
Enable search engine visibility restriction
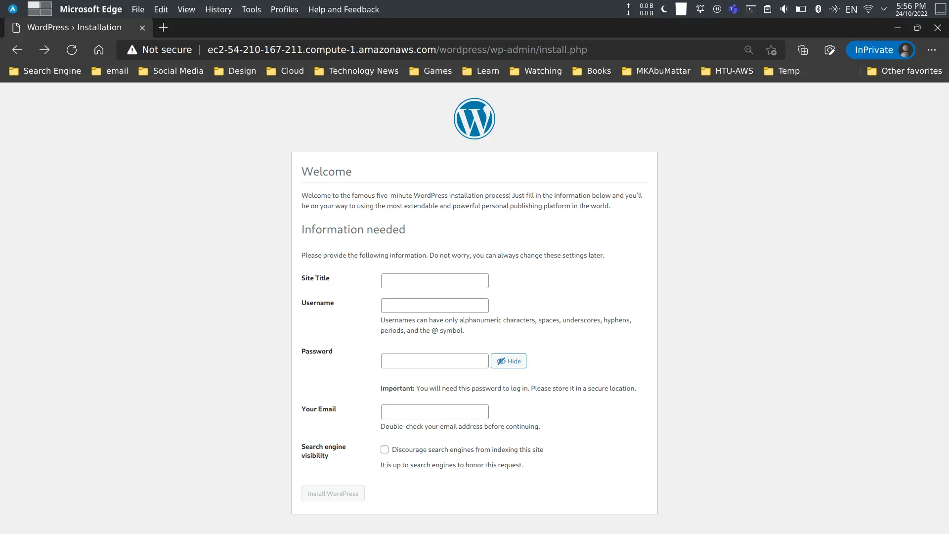[x=385, y=449]
